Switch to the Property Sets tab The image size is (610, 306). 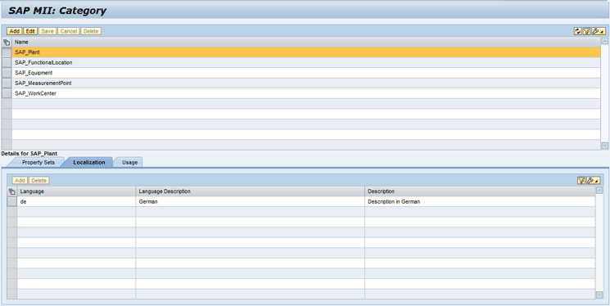[38, 163]
